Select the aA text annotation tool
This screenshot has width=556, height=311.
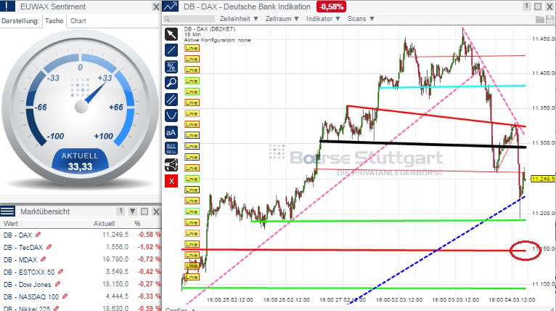pyautogui.click(x=171, y=132)
